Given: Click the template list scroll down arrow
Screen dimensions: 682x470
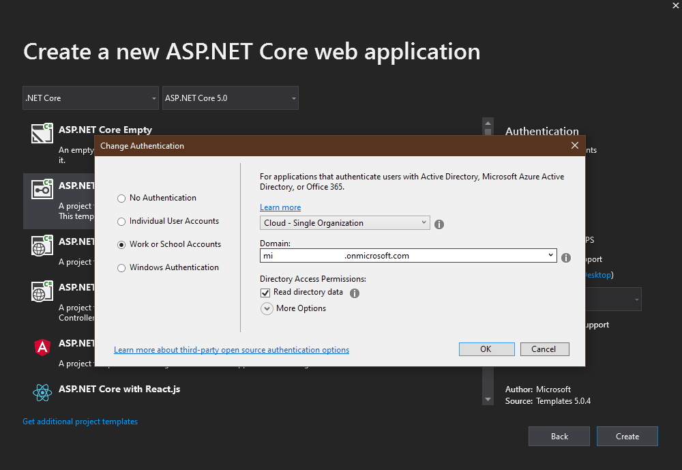Looking at the screenshot, I should [488, 400].
